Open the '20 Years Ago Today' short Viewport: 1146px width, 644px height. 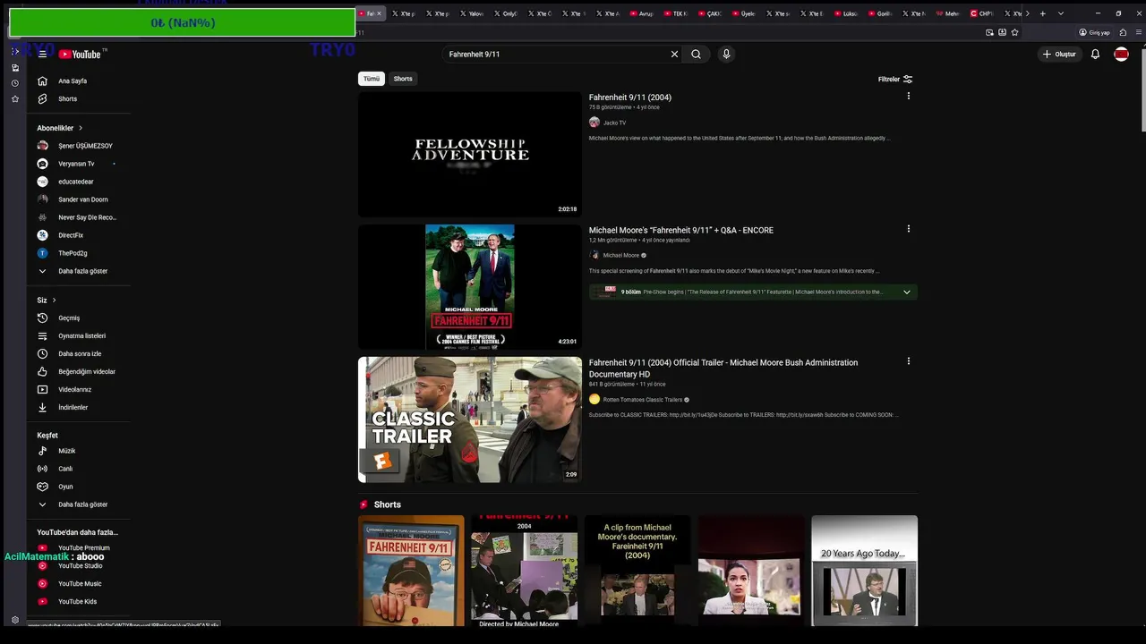pos(864,571)
